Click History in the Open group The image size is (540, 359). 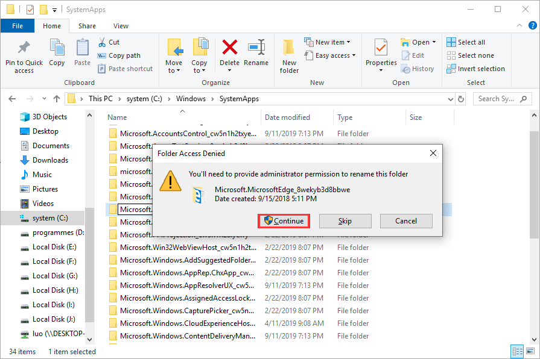point(418,69)
